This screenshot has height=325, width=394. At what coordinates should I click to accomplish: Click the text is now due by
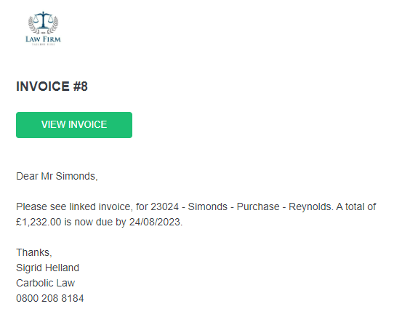95,222
